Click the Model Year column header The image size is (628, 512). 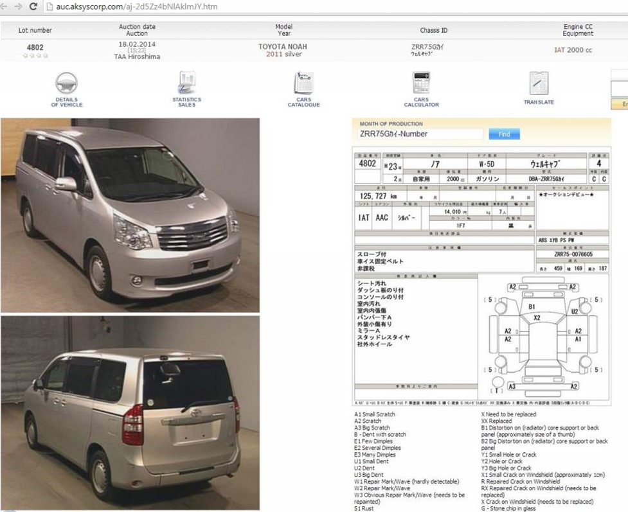tap(283, 30)
